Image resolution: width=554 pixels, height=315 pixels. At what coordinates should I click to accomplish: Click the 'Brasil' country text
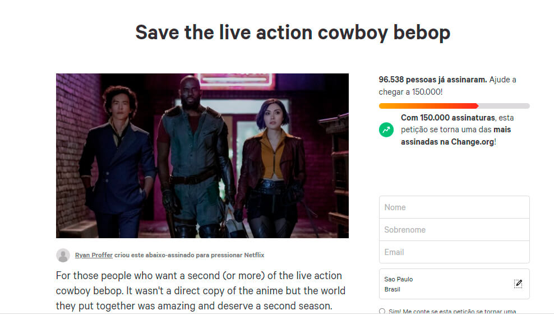point(392,289)
